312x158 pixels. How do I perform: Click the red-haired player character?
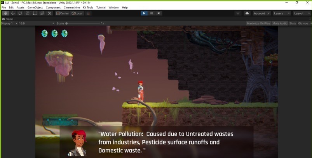coord(141,91)
